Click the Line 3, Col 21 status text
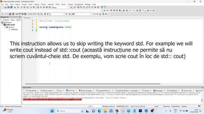The height and width of the screenshot is (114, 204). [138, 106]
